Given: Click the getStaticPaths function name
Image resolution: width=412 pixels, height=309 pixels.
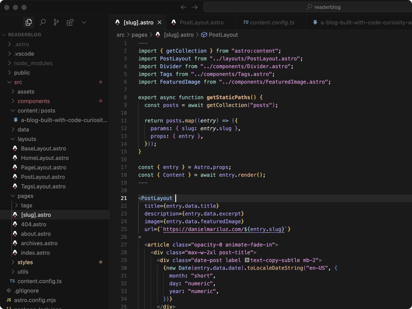Looking at the screenshot, I should click(228, 97).
